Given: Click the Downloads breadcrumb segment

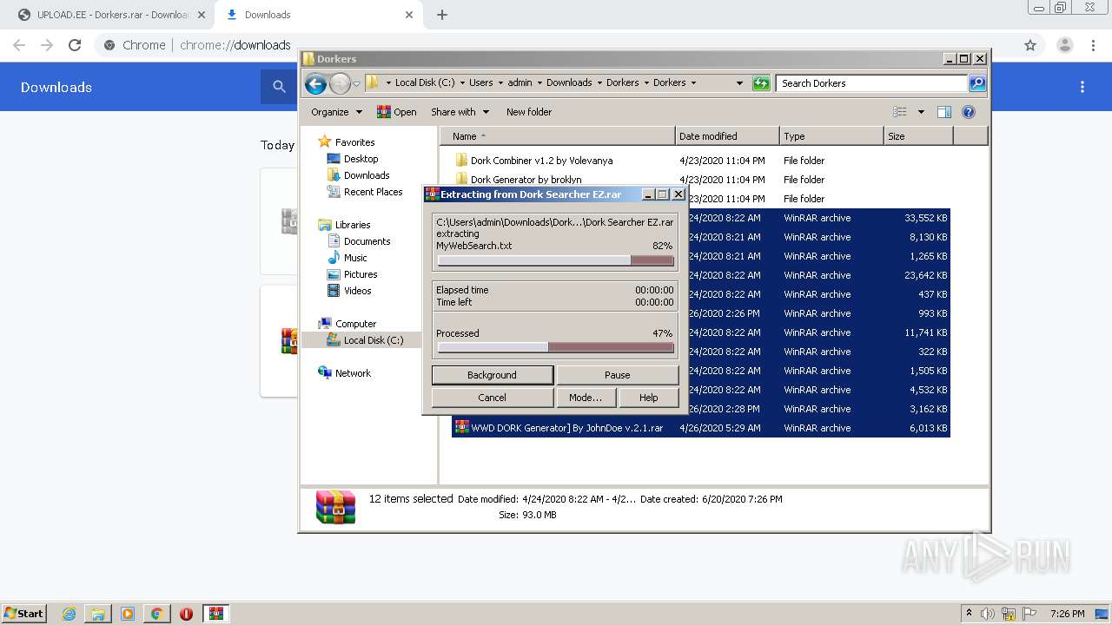Looking at the screenshot, I should [x=569, y=83].
